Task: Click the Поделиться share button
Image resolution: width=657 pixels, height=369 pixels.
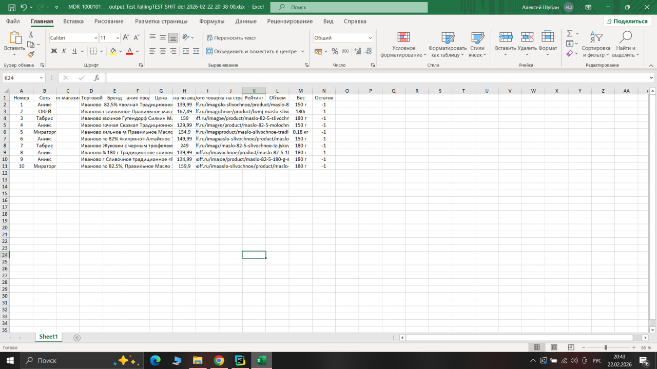Action: pyautogui.click(x=627, y=21)
